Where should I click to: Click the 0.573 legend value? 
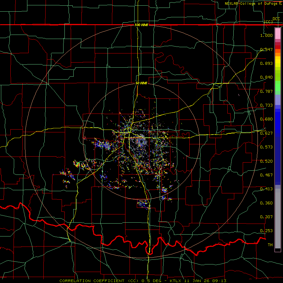point(266,147)
